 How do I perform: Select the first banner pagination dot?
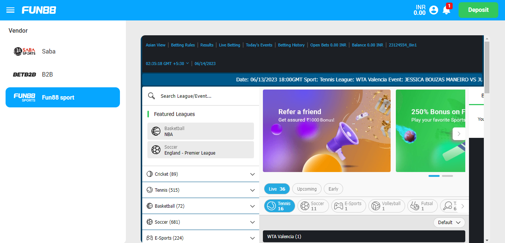[434, 176]
